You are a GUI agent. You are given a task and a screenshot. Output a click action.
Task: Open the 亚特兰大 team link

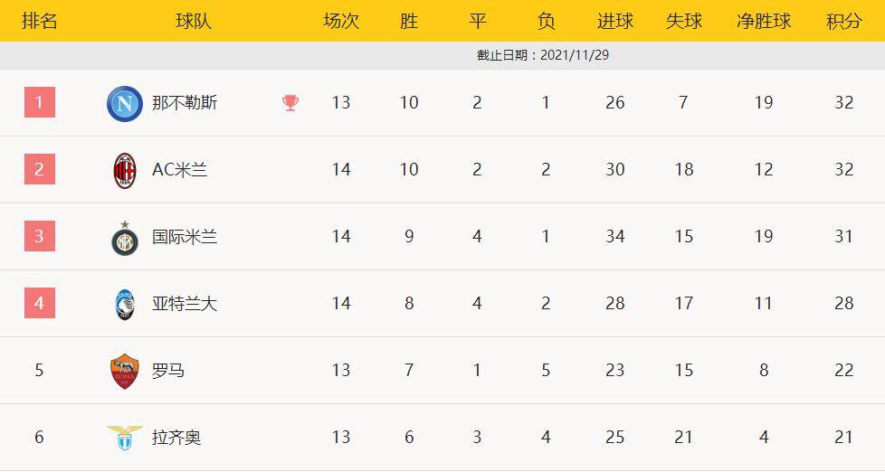pyautogui.click(x=185, y=304)
